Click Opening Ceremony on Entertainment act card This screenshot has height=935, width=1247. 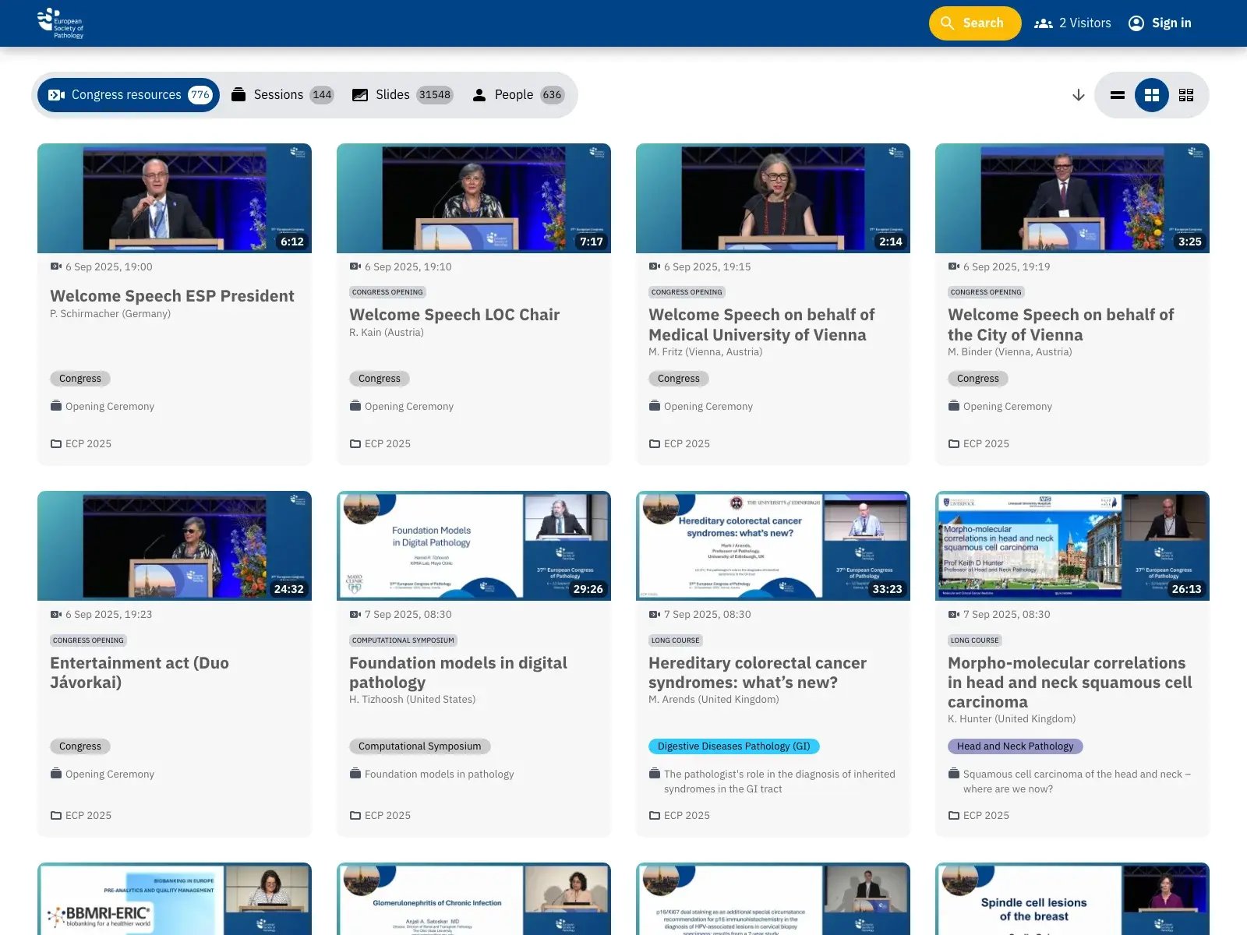click(x=110, y=774)
